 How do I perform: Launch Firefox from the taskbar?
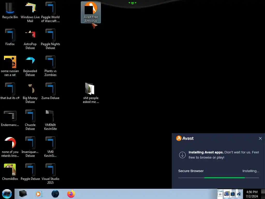pyautogui.click(x=71, y=194)
